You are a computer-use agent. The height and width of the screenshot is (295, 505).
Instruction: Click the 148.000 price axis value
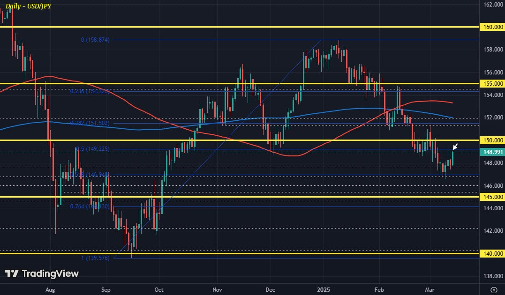[x=493, y=163]
